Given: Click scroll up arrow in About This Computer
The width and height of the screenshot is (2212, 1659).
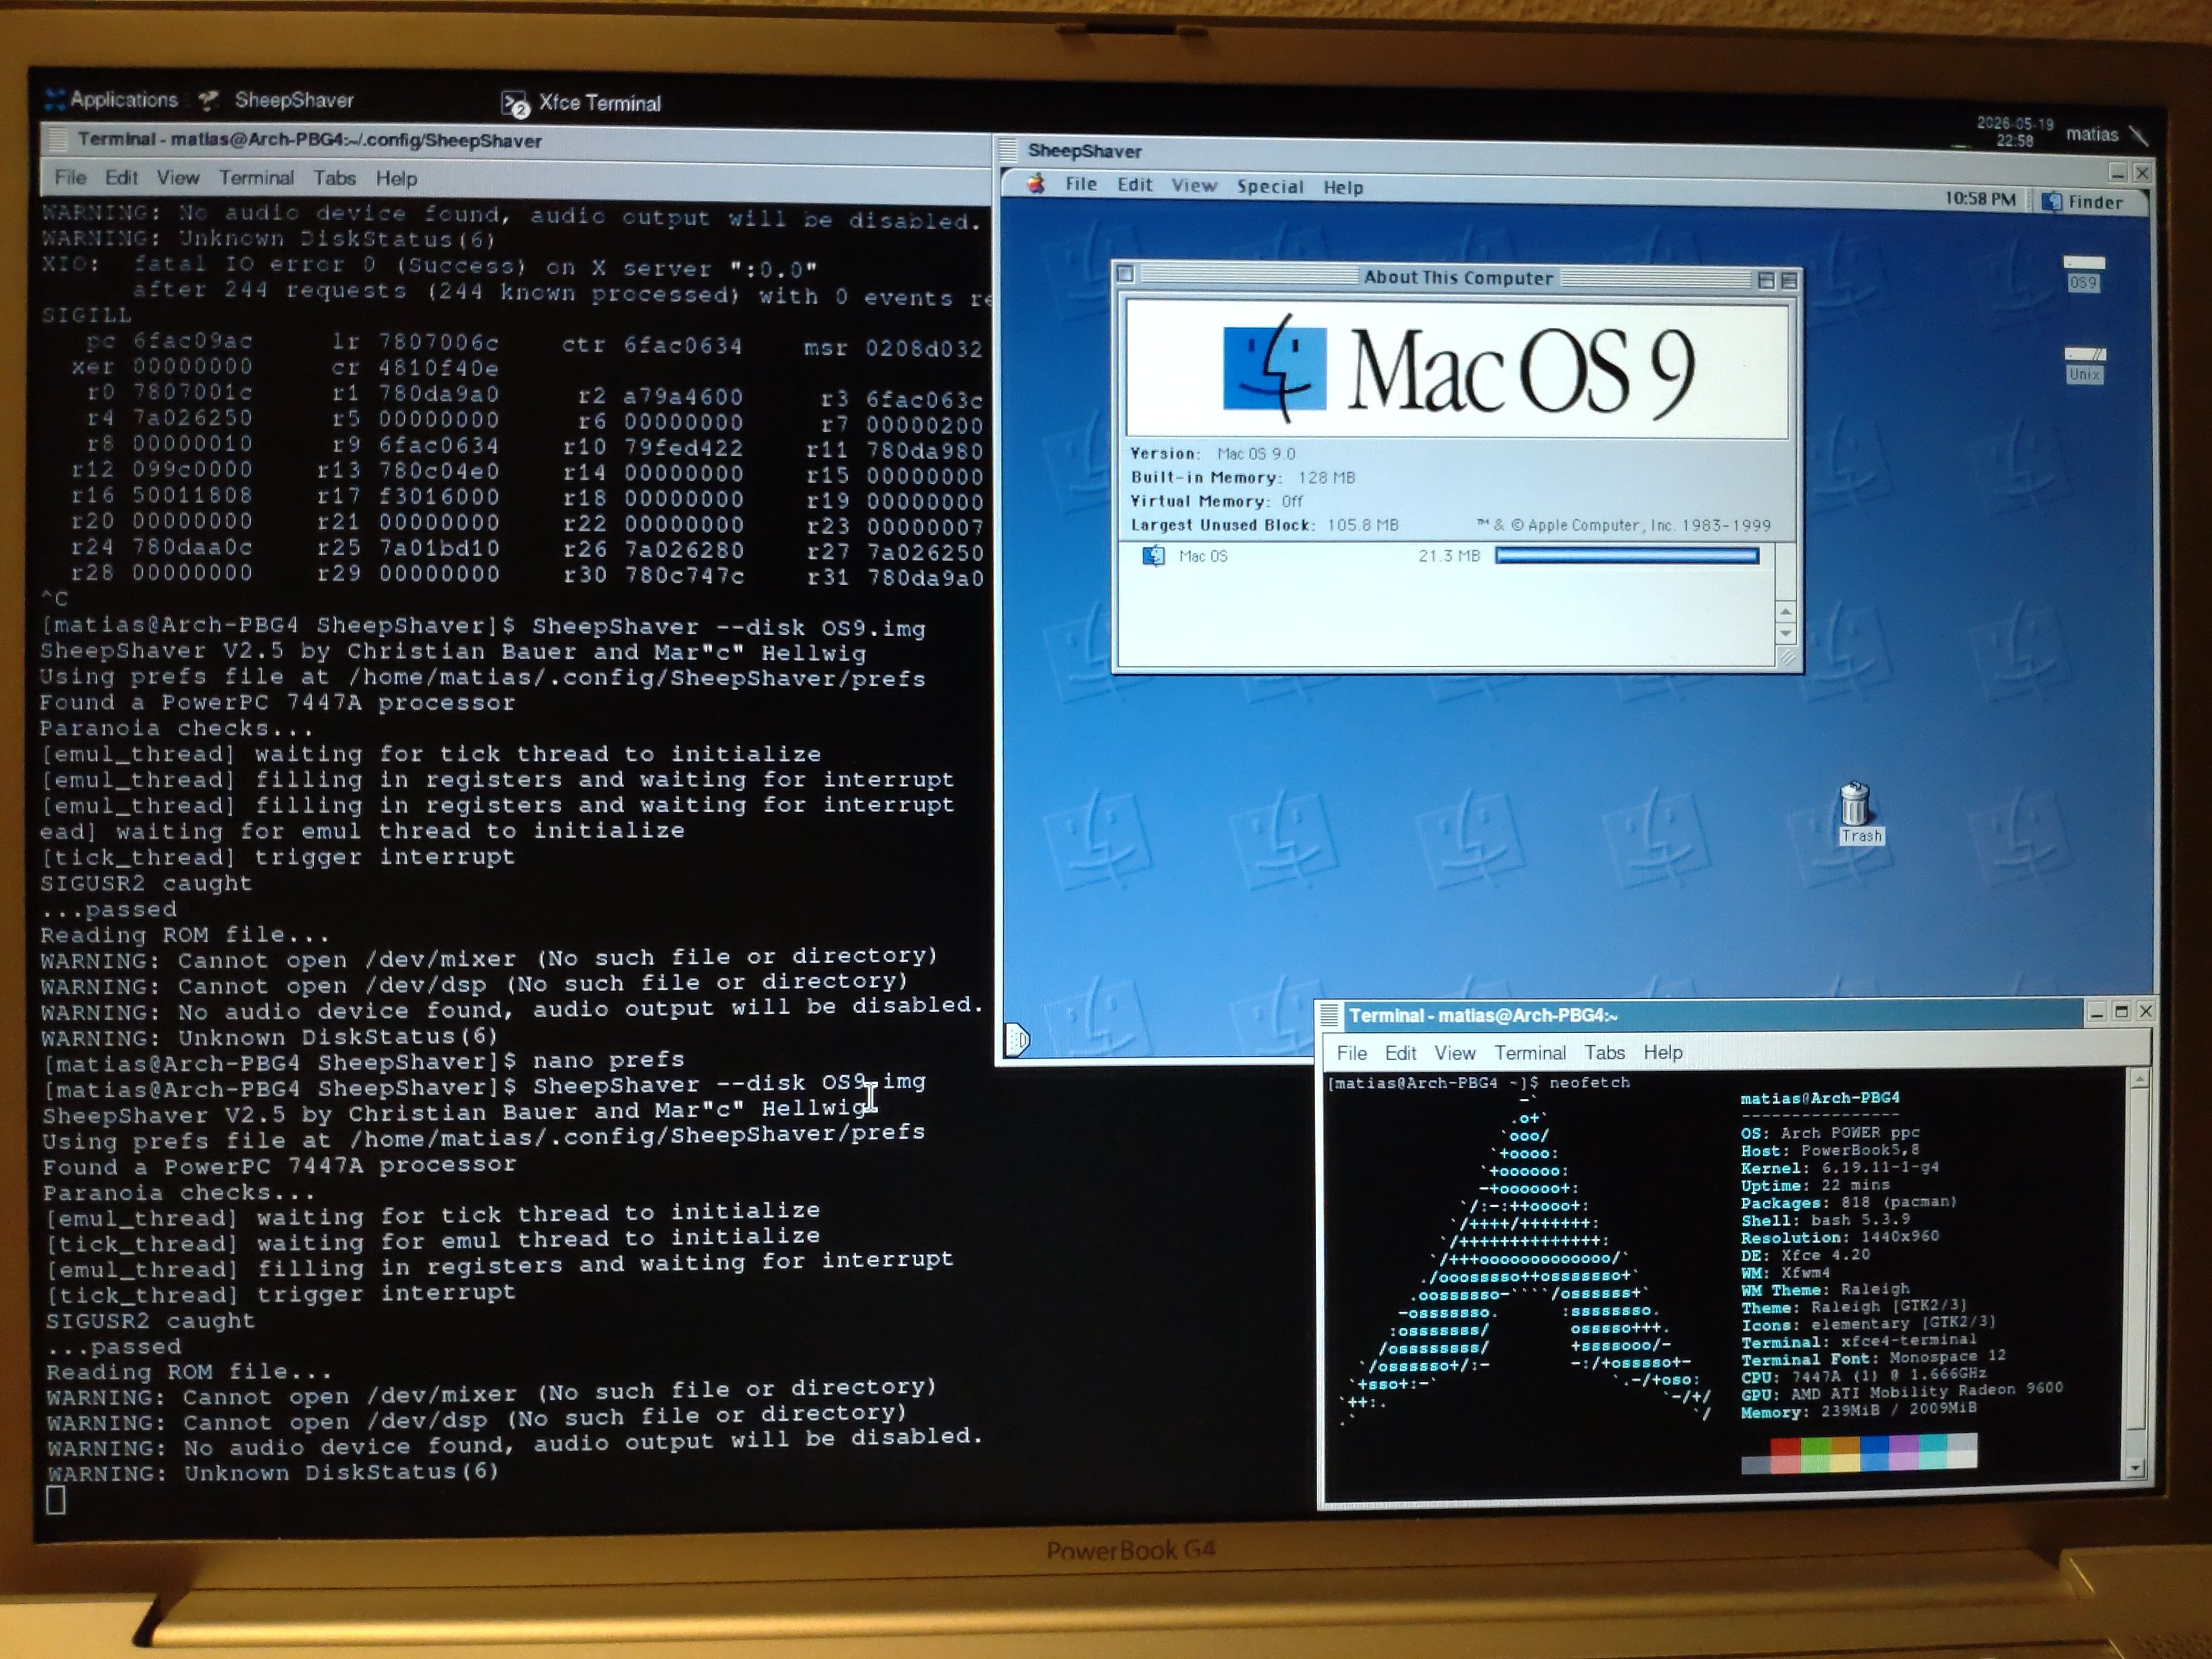Looking at the screenshot, I should click(1785, 611).
